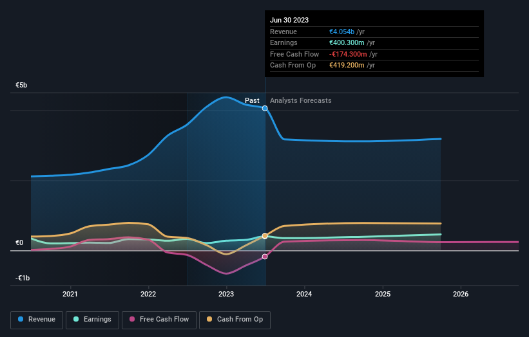Click the 2024 x-axis label

click(x=304, y=295)
